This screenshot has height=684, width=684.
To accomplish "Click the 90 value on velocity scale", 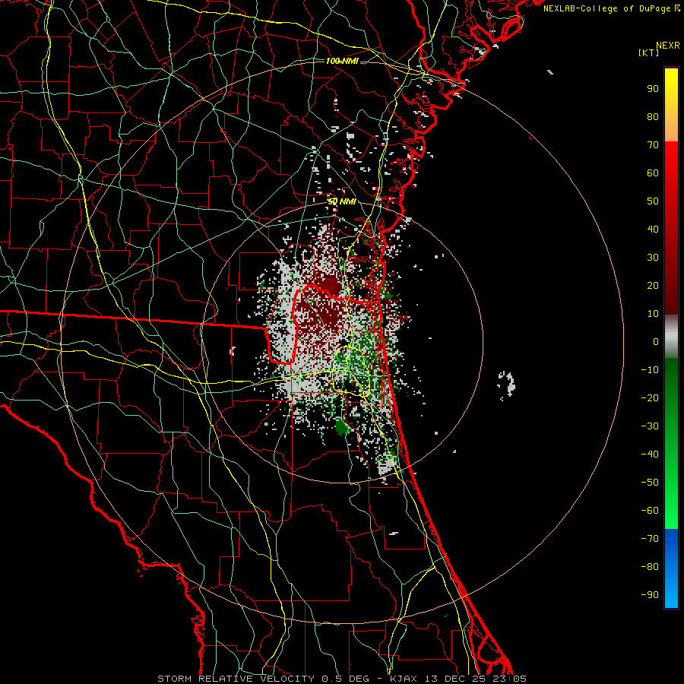I will coord(653,89).
